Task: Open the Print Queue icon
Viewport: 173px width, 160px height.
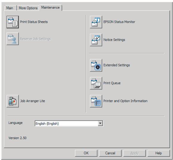Action: coord(96,83)
